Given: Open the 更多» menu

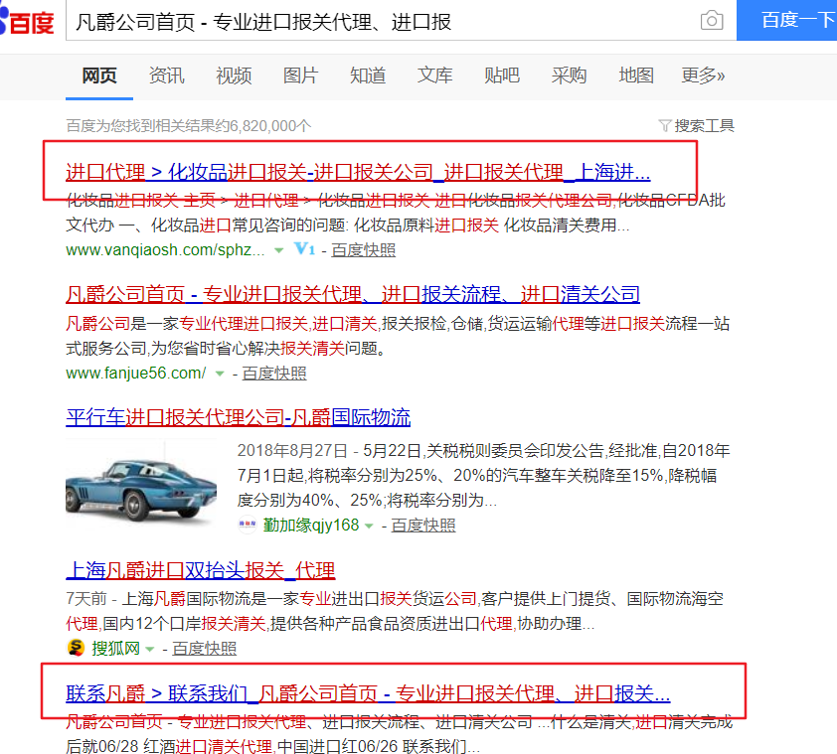Looking at the screenshot, I should (x=703, y=75).
